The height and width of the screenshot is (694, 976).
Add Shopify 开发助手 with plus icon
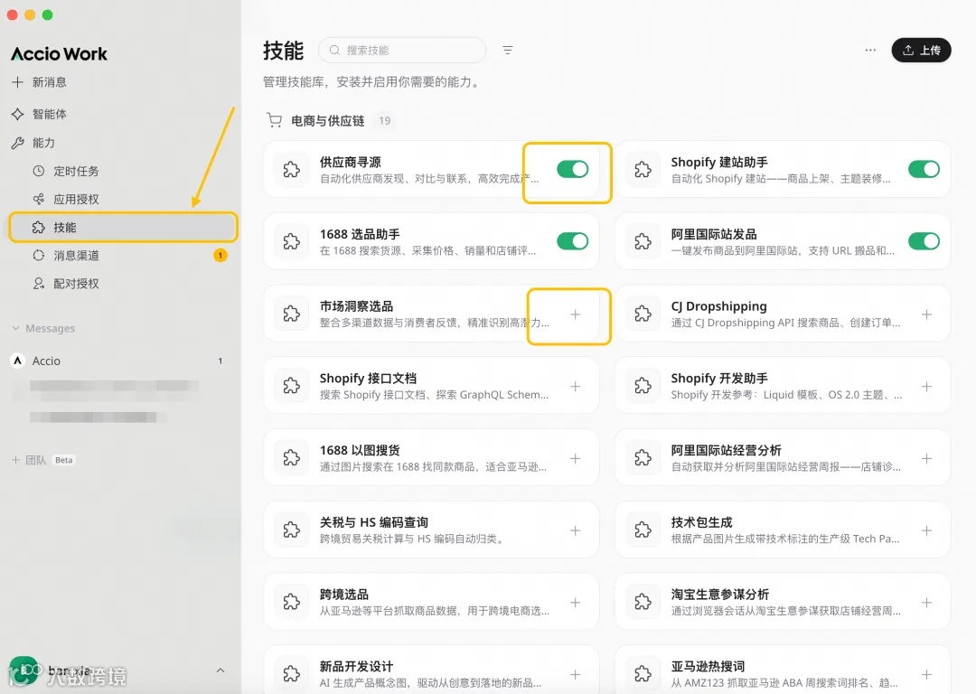point(926,387)
